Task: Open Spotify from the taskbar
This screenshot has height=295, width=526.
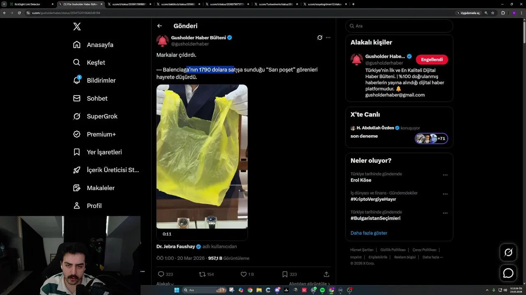Action: click(322, 290)
